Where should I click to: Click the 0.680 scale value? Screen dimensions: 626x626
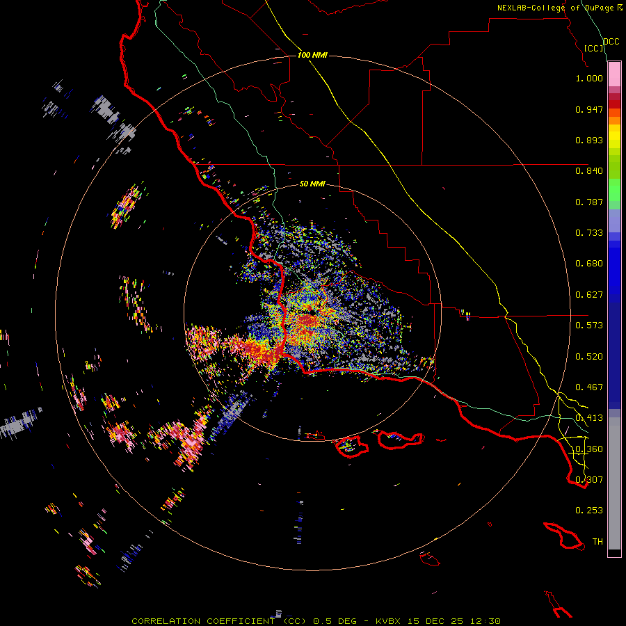pos(589,264)
